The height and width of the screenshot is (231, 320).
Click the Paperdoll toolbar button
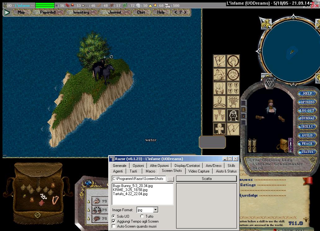tap(48, 12)
